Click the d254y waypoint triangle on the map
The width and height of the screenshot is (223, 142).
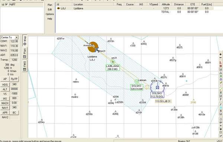point(42,120)
